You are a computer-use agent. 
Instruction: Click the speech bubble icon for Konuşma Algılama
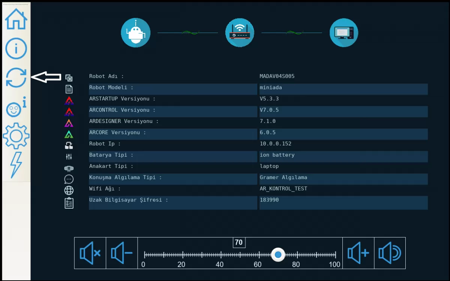point(69,179)
